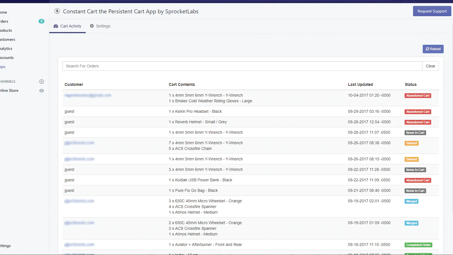The width and height of the screenshot is (453, 255).
Task: Click the Constant Cart app logo icon
Action: coord(57,11)
